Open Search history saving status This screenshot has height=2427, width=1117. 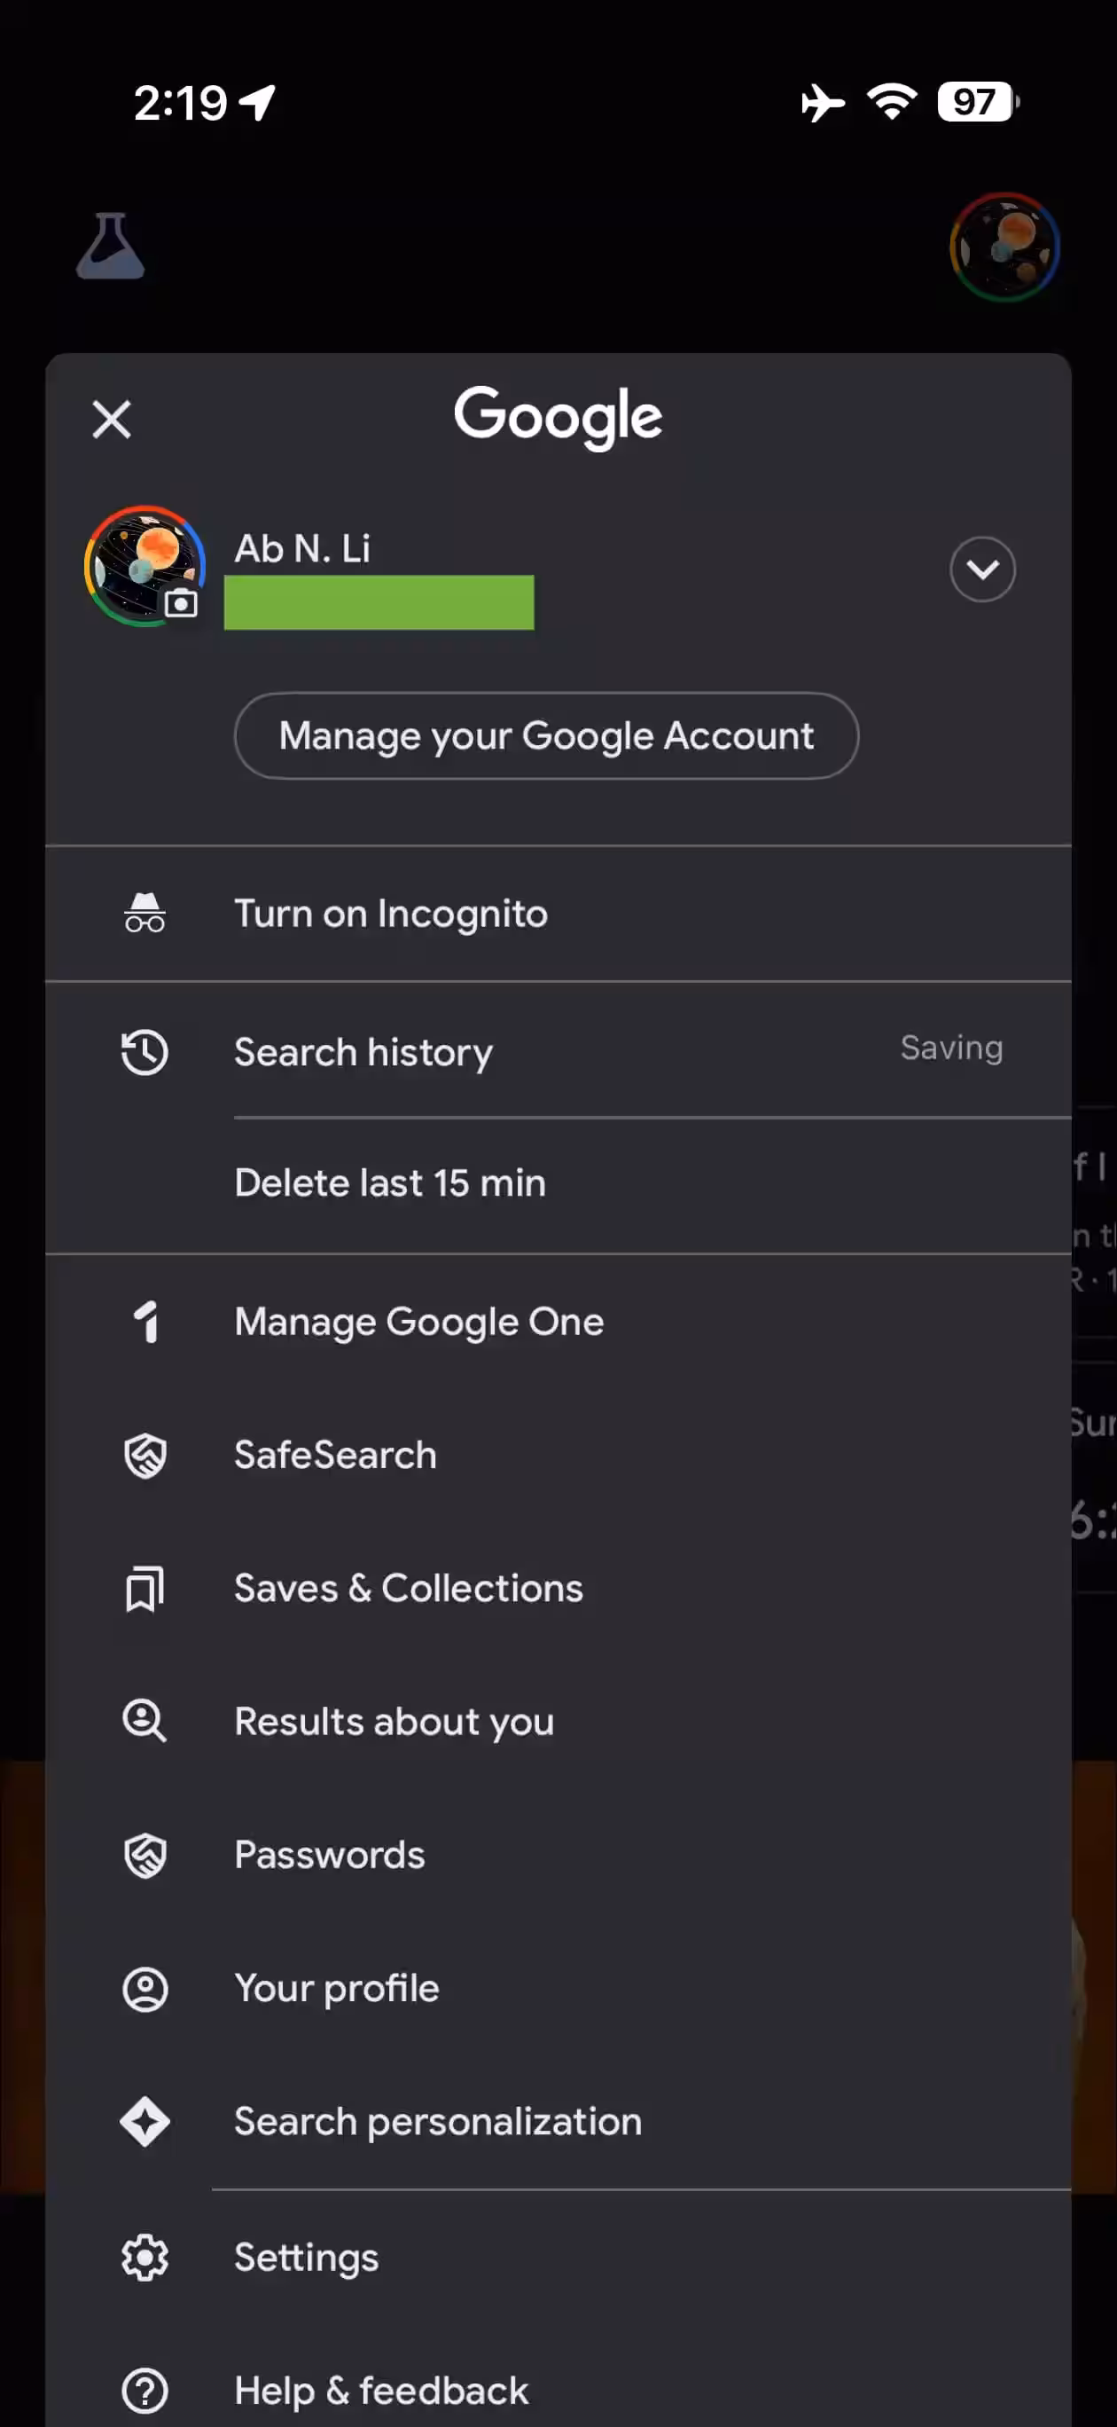pyautogui.click(x=951, y=1048)
